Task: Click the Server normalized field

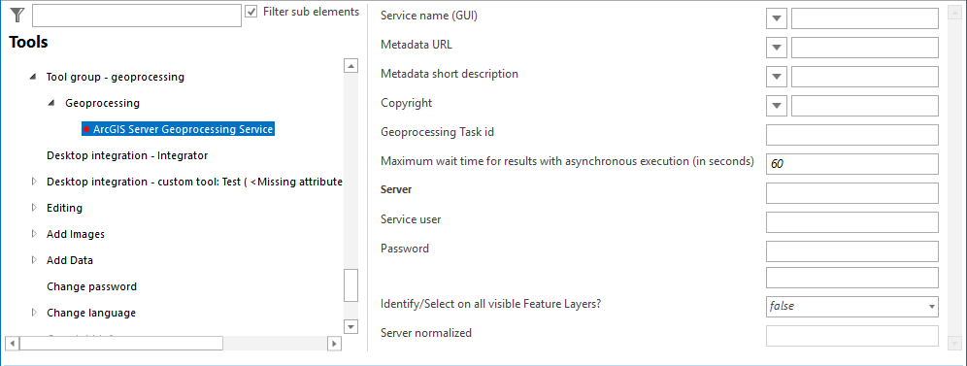Action: [852, 336]
